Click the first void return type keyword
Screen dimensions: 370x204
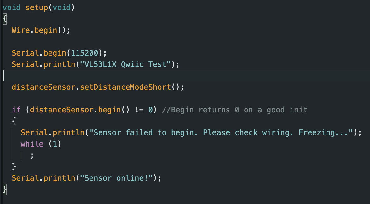click(12, 8)
